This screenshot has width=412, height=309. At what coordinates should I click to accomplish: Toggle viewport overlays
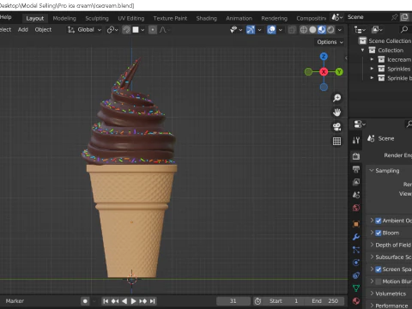271,30
